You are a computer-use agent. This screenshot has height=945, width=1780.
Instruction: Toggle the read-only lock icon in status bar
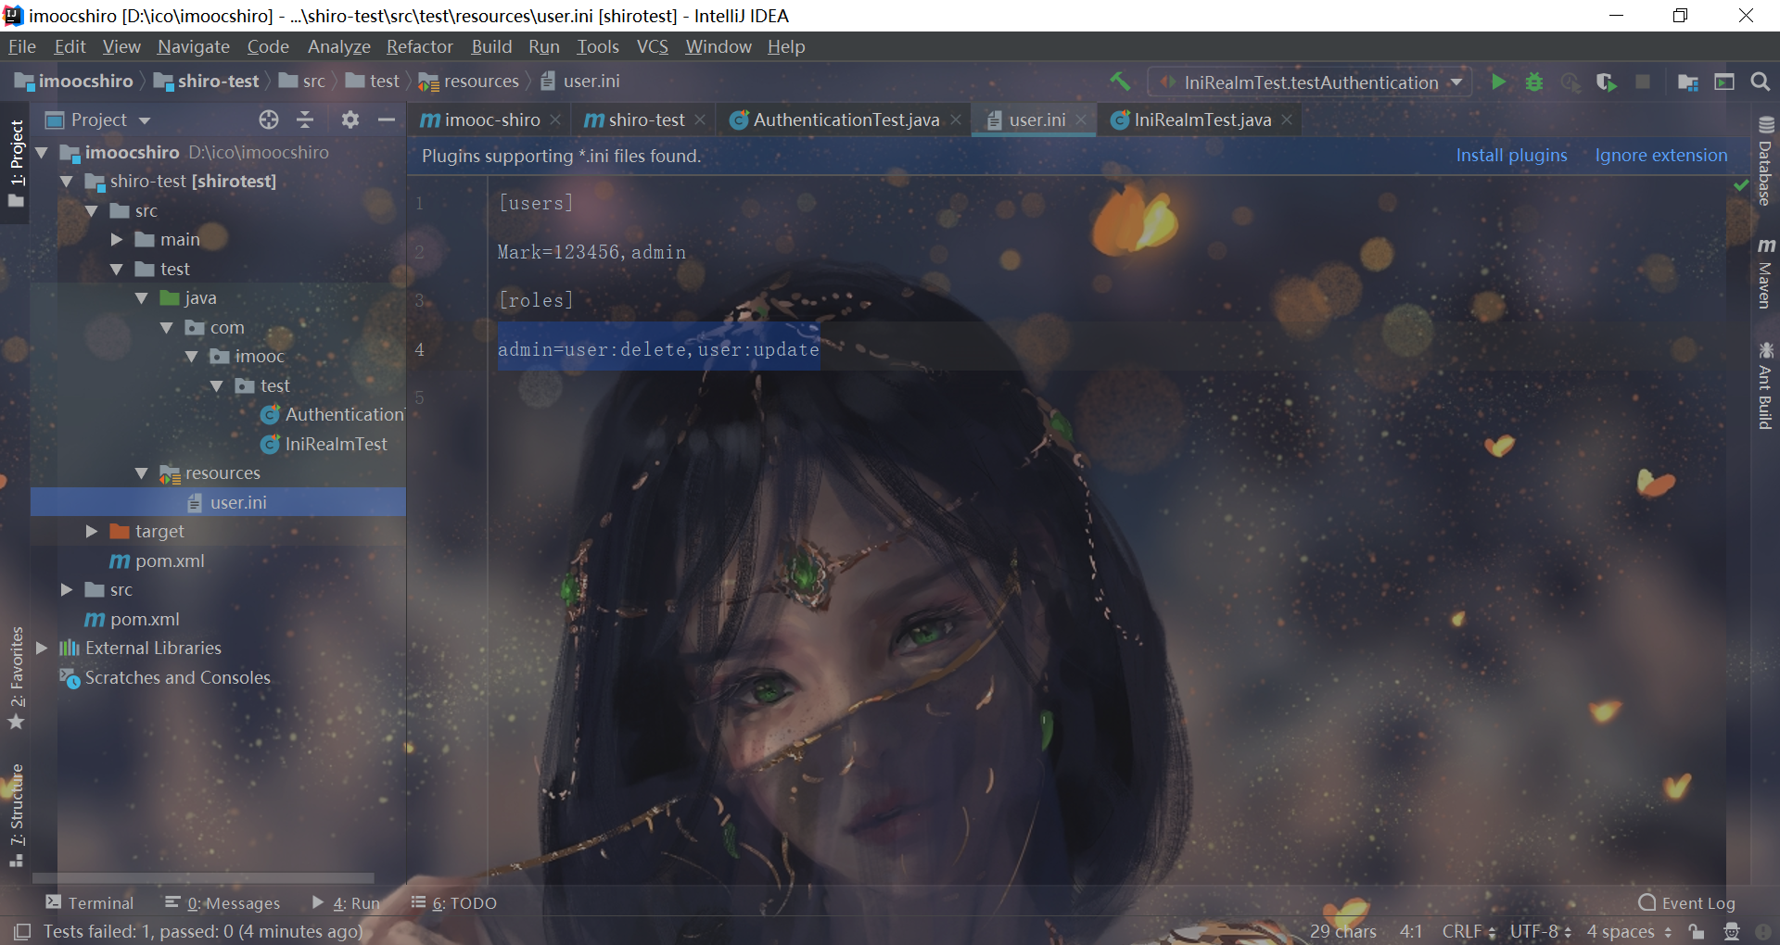tap(1697, 931)
